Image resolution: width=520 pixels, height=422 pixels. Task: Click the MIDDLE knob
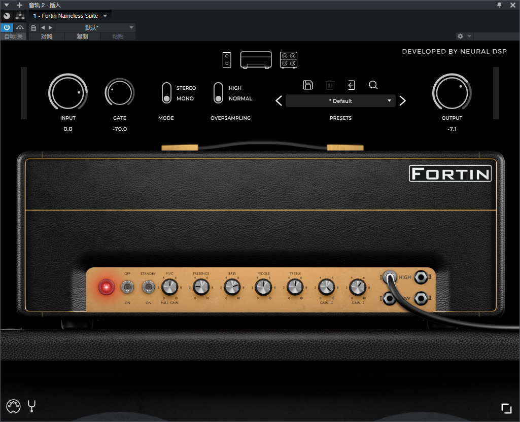(x=264, y=287)
